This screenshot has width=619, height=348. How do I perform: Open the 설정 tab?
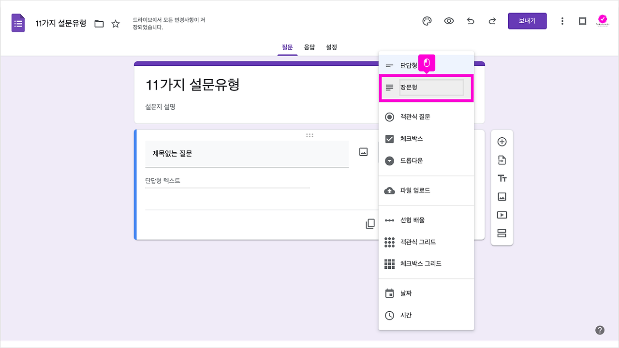point(331,47)
